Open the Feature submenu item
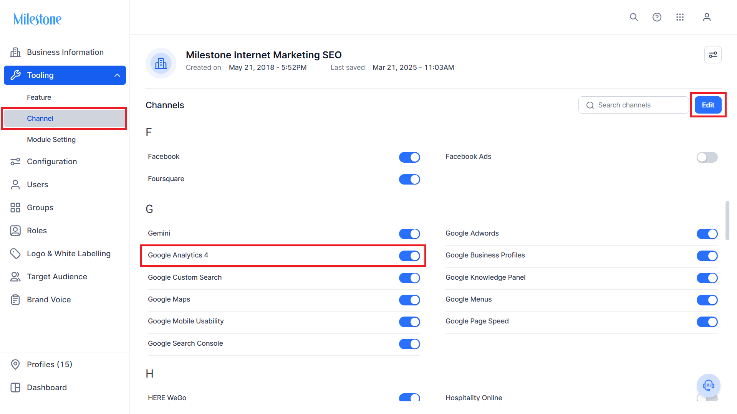737x414 pixels. click(x=39, y=97)
